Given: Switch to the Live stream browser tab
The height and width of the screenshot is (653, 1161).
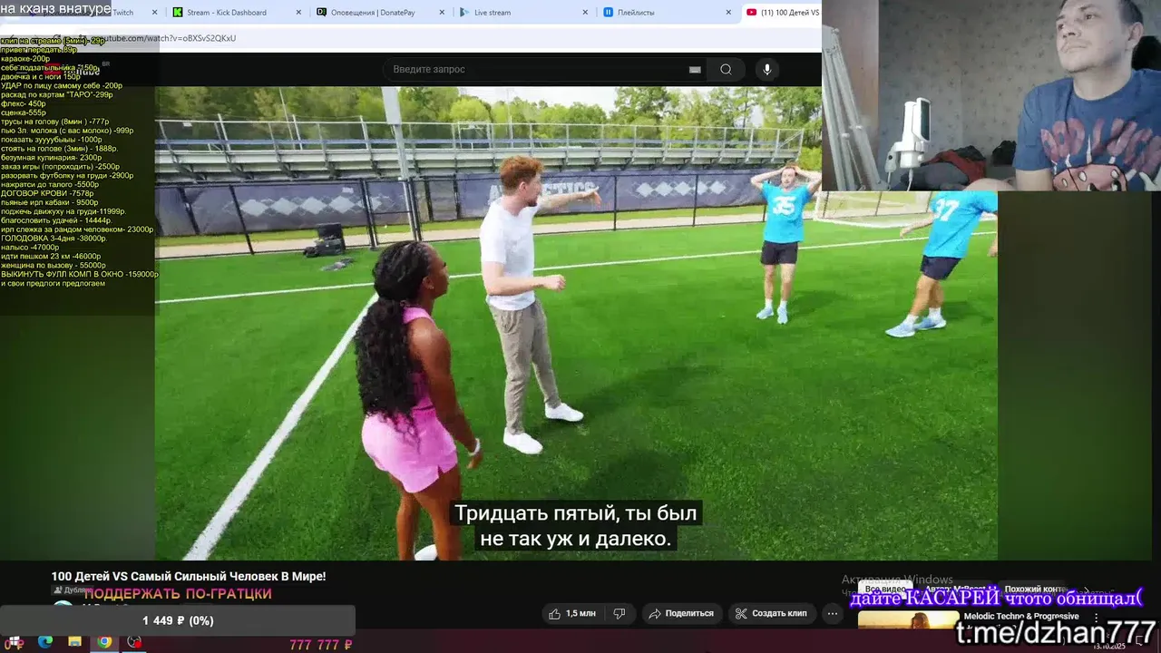Looking at the screenshot, I should tap(524, 13).
